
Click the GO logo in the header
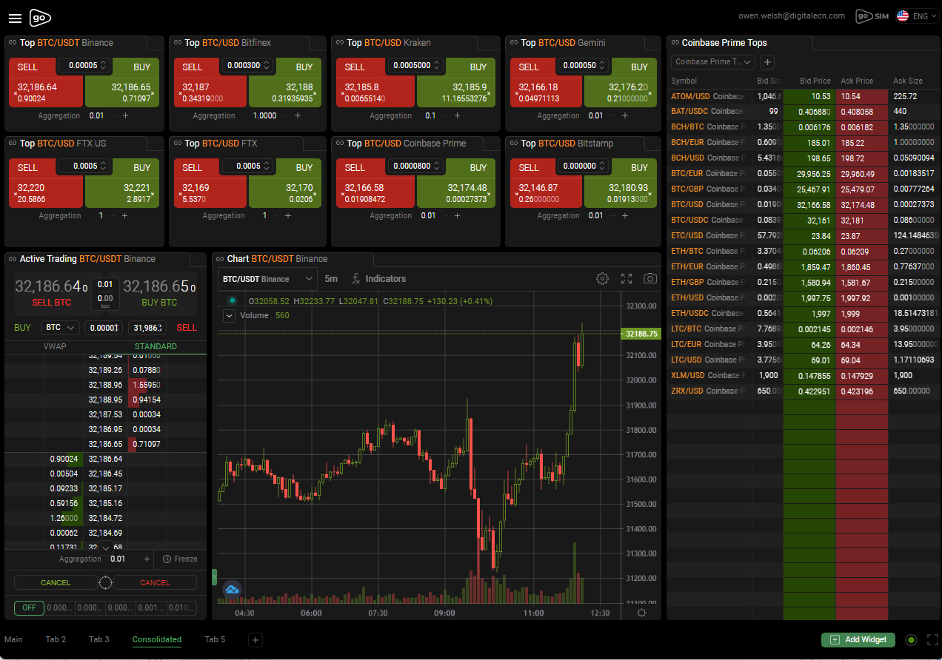pyautogui.click(x=41, y=18)
